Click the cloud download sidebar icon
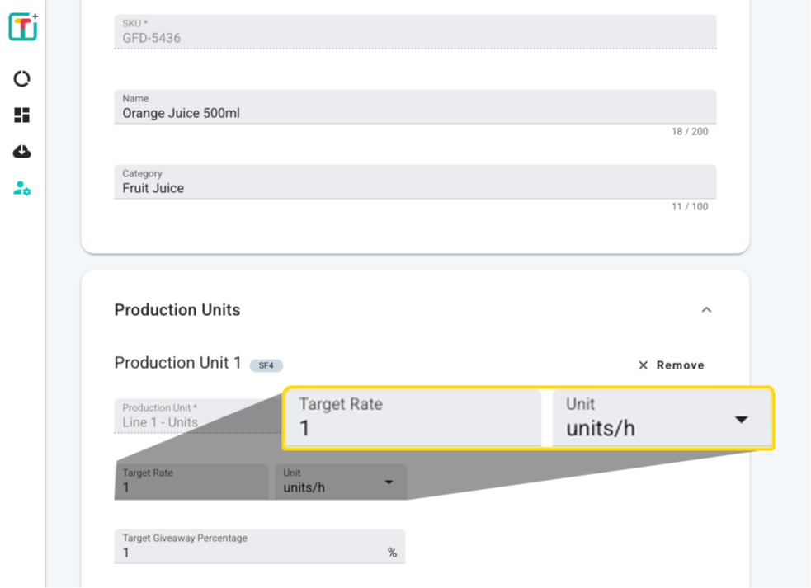Viewport: 811px width, 588px height. click(x=22, y=152)
